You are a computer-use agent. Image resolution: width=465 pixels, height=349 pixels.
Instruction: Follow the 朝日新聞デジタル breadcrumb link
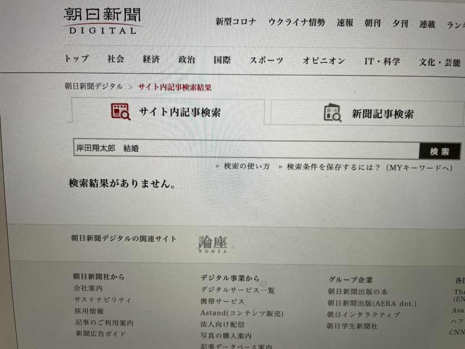94,86
